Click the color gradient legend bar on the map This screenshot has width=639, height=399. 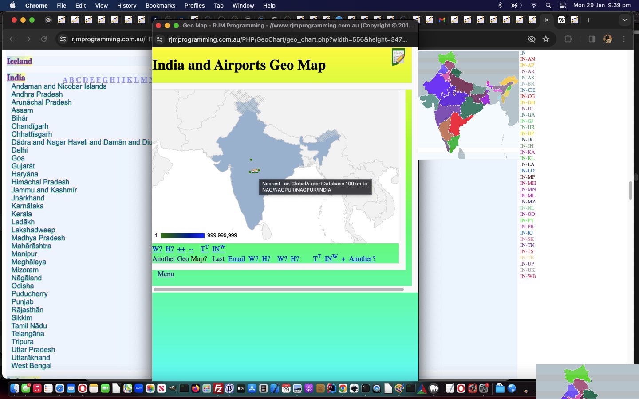(182, 235)
